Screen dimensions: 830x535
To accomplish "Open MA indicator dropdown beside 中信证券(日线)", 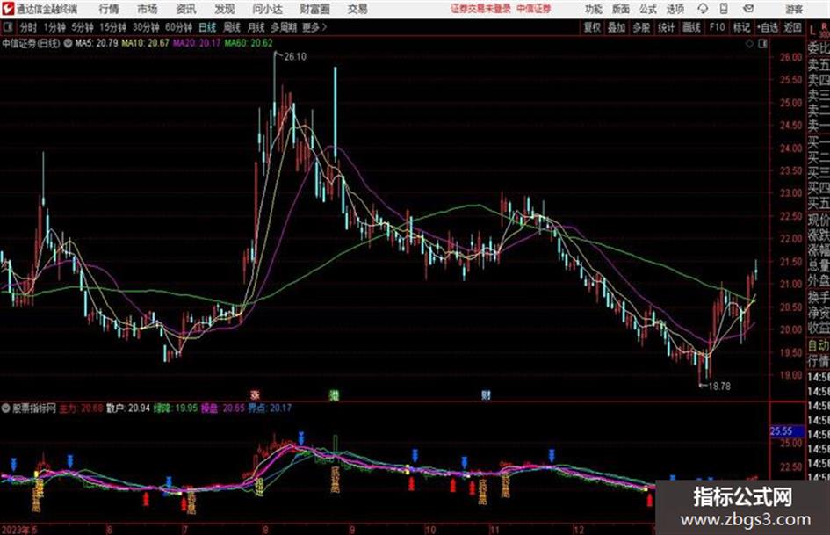I will point(68,43).
